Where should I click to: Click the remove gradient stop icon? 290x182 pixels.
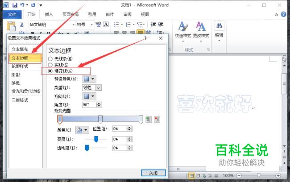(157, 120)
